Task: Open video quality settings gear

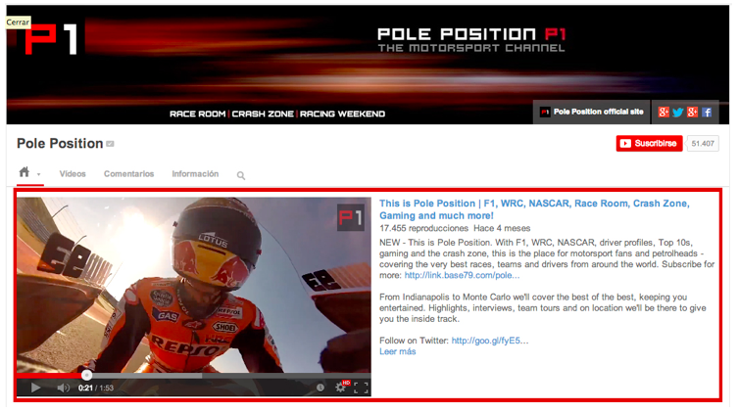Action: [x=340, y=388]
